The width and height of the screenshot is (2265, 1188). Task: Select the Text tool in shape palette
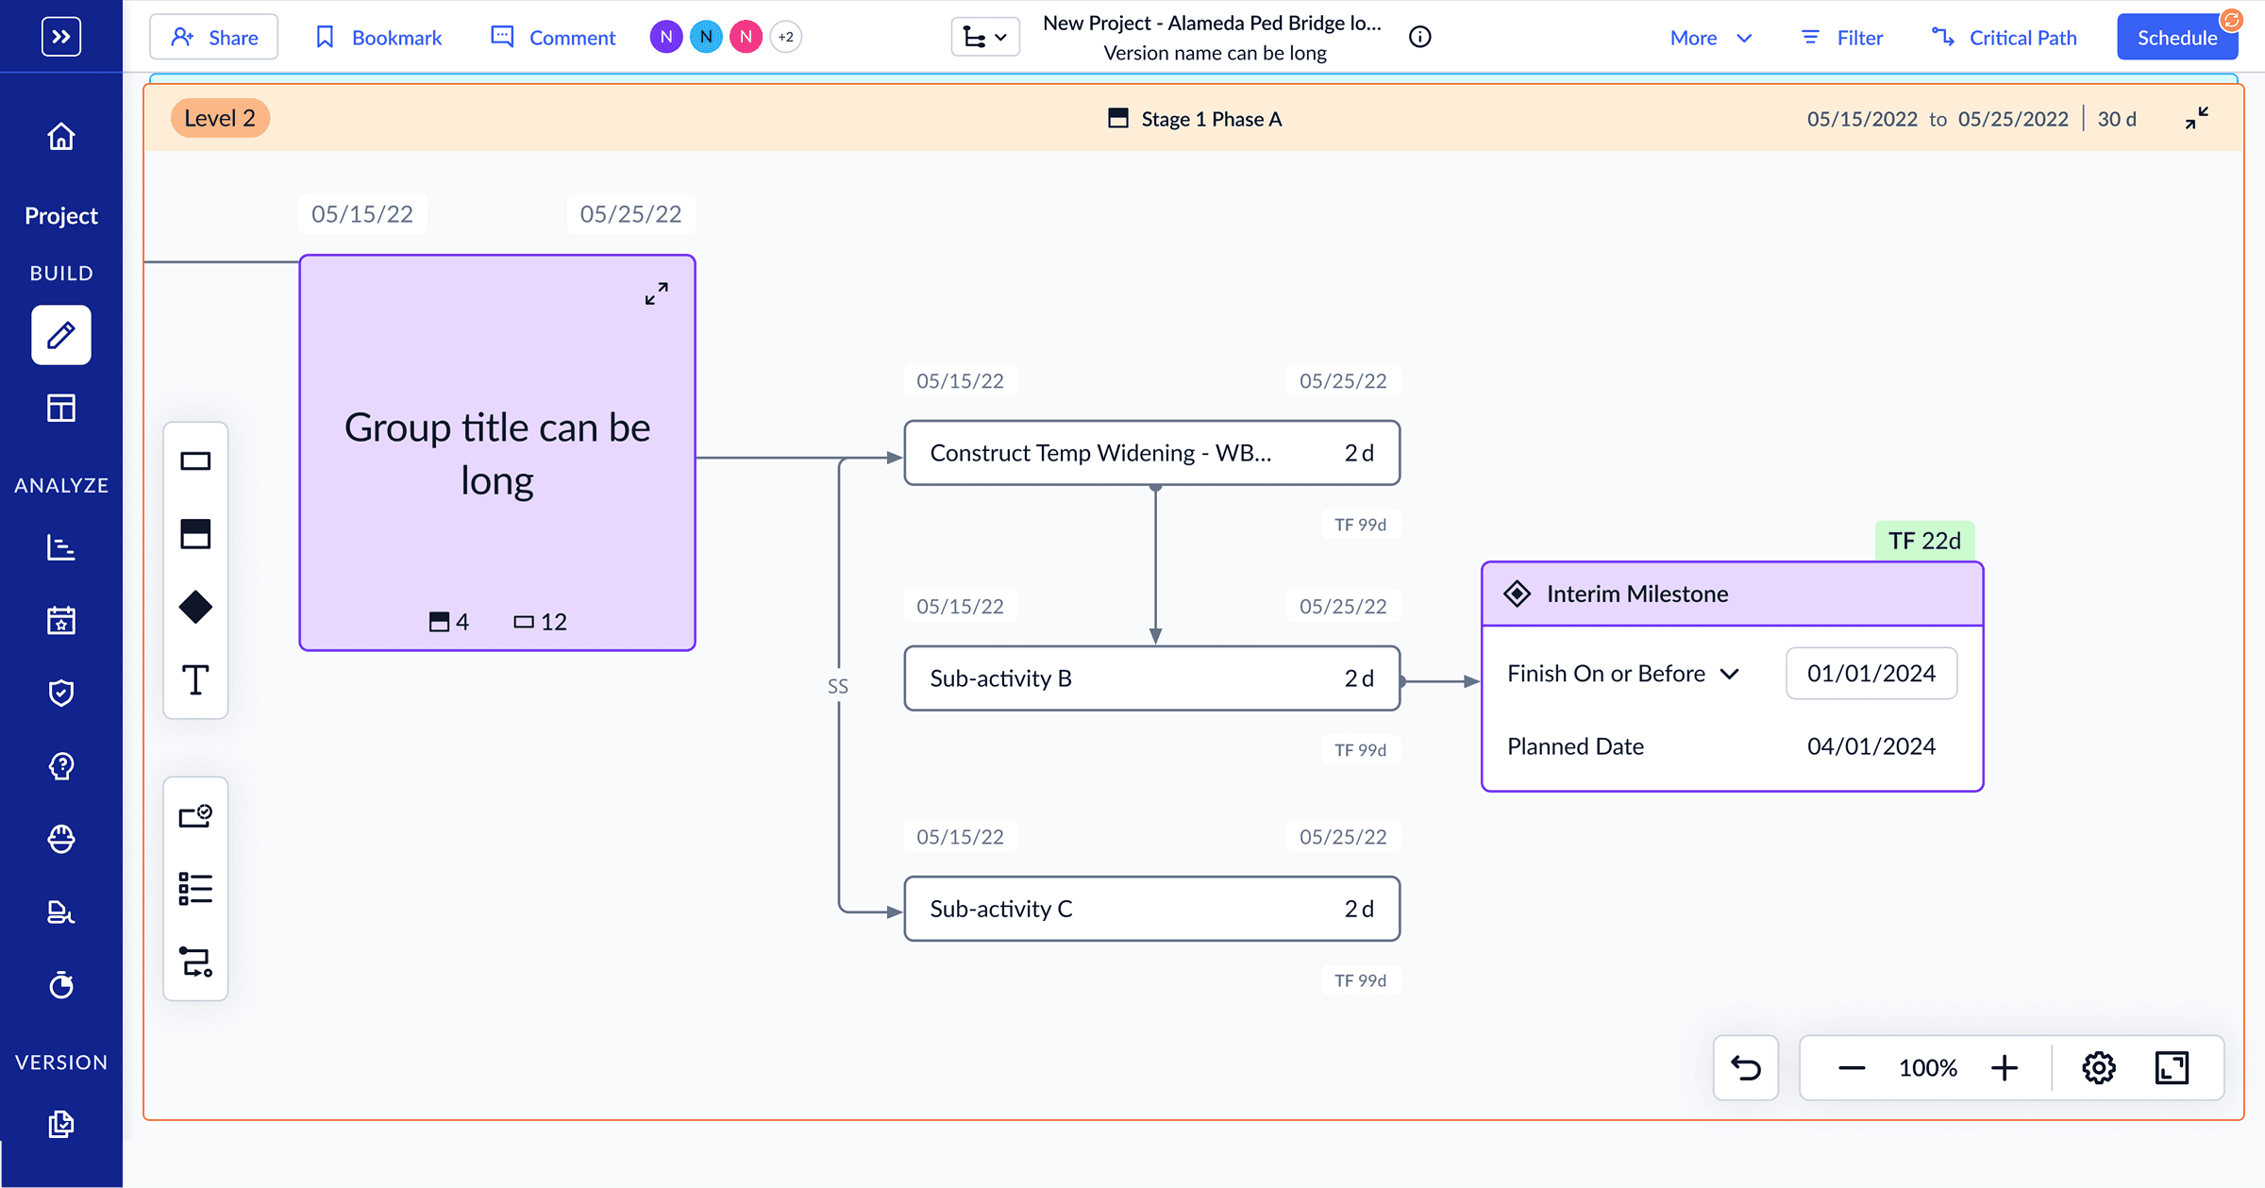pos(195,679)
